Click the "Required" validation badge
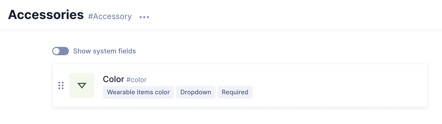This screenshot has height=124, width=442. tap(235, 92)
